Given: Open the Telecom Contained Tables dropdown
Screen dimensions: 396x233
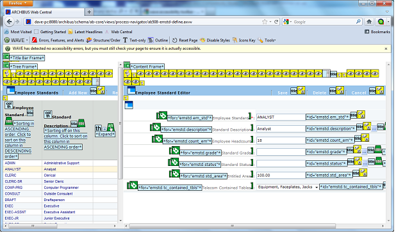Looking at the screenshot, I should coord(288,187).
